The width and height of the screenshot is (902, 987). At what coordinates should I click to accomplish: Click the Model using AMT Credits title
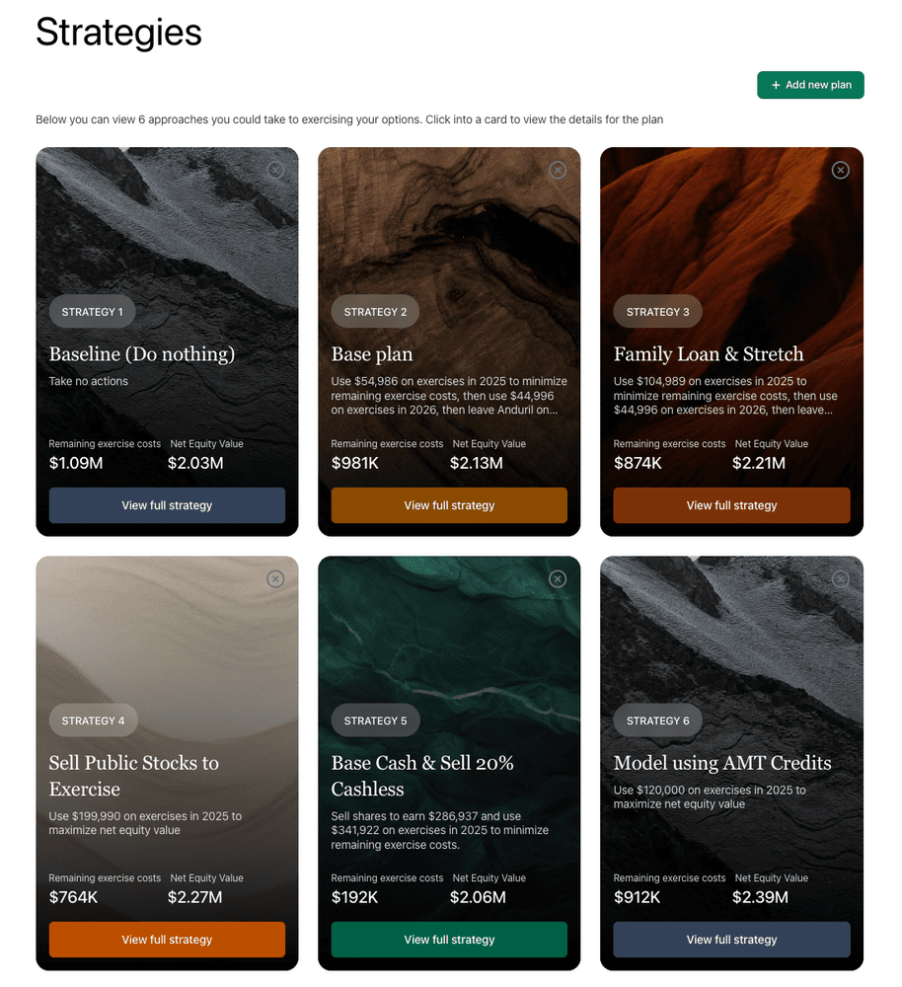[722, 763]
